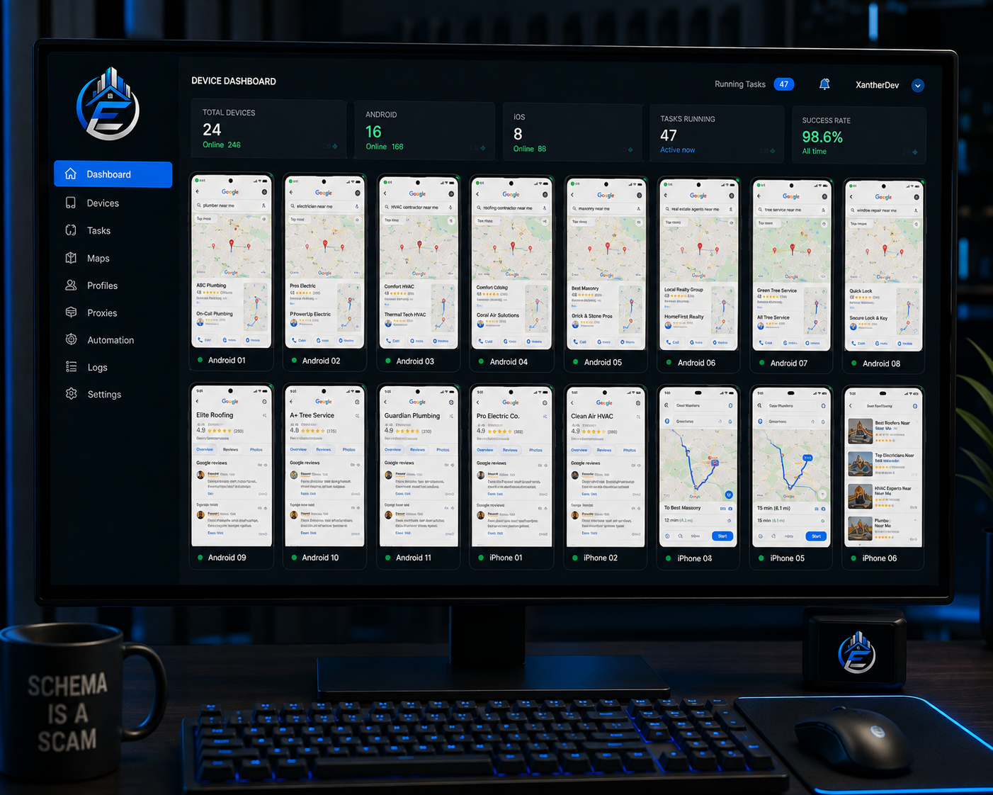This screenshot has width=993, height=795.
Task: Click the iOS 8 stat card
Action: pos(572,132)
